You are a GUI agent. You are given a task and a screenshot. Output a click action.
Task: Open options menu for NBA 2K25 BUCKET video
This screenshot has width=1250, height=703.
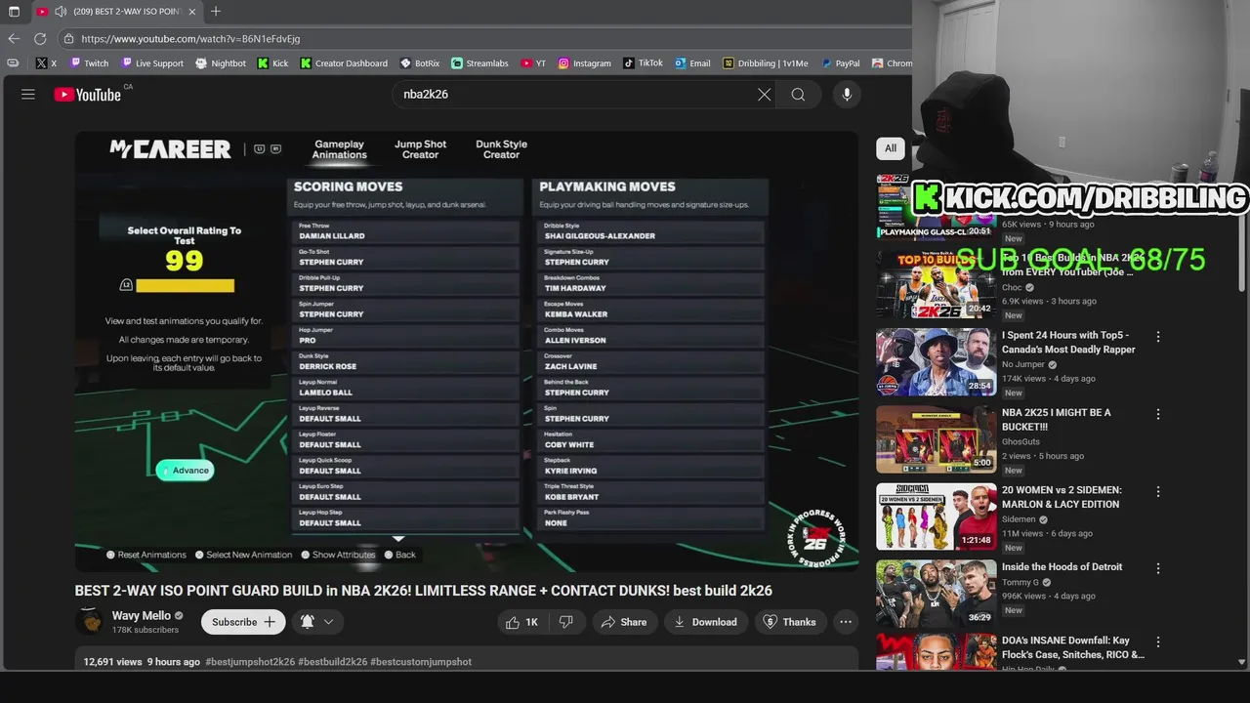pos(1158,414)
